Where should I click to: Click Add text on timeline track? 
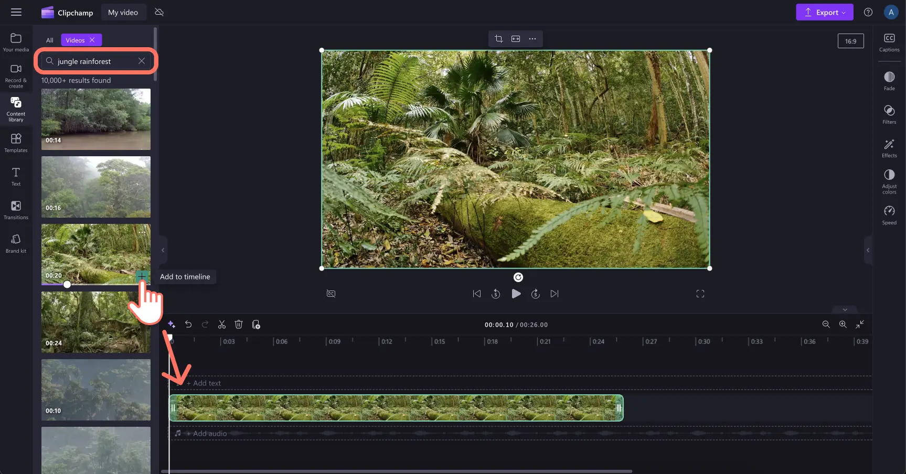click(204, 383)
